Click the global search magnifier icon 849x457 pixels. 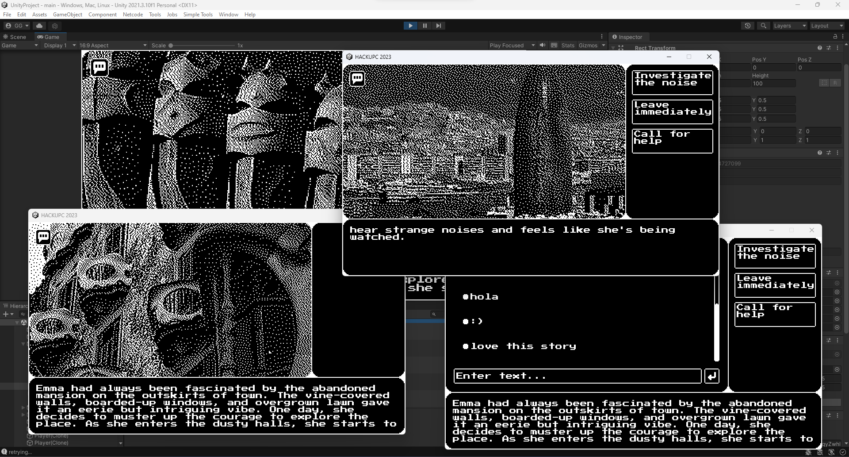coord(764,26)
